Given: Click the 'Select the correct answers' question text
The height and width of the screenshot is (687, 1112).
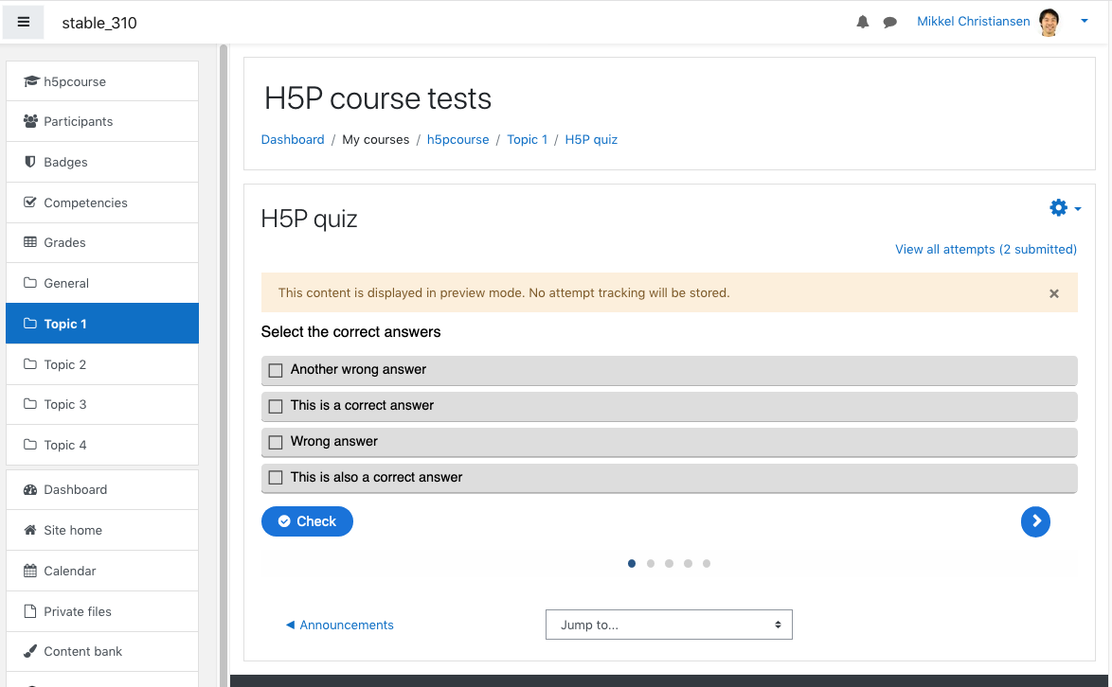Looking at the screenshot, I should click(x=351, y=331).
